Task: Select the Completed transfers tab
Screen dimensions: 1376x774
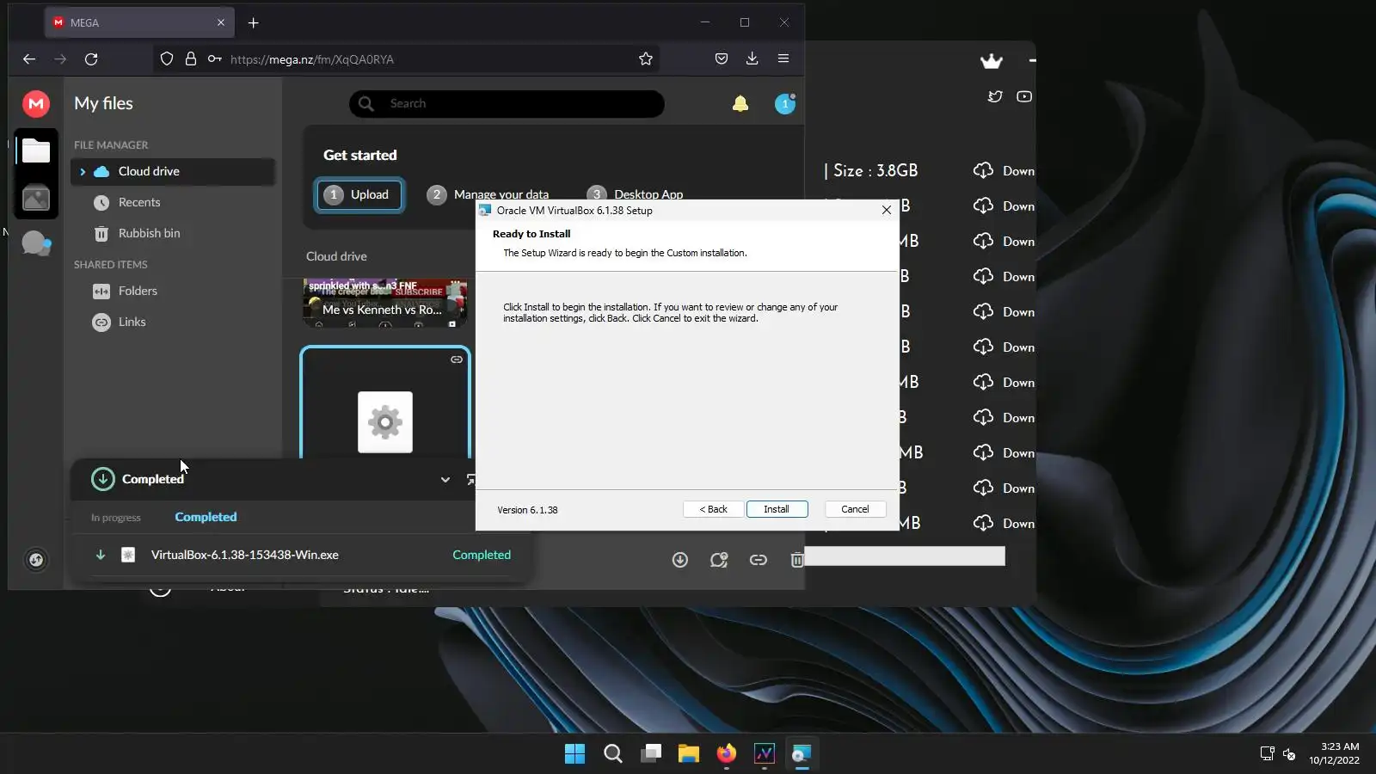Action: (x=206, y=517)
